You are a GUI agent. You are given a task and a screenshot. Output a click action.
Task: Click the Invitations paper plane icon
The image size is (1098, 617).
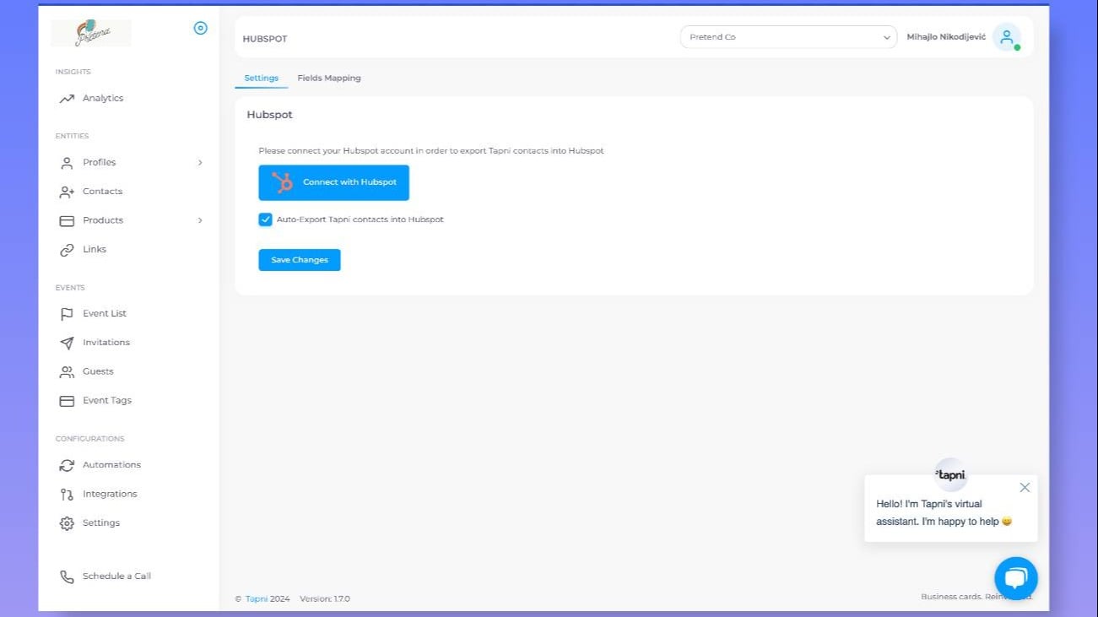(x=67, y=343)
